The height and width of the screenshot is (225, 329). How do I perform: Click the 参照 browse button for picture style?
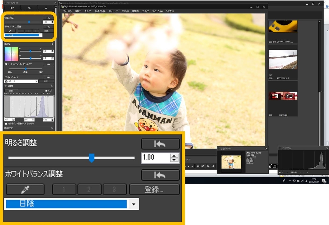point(47,81)
